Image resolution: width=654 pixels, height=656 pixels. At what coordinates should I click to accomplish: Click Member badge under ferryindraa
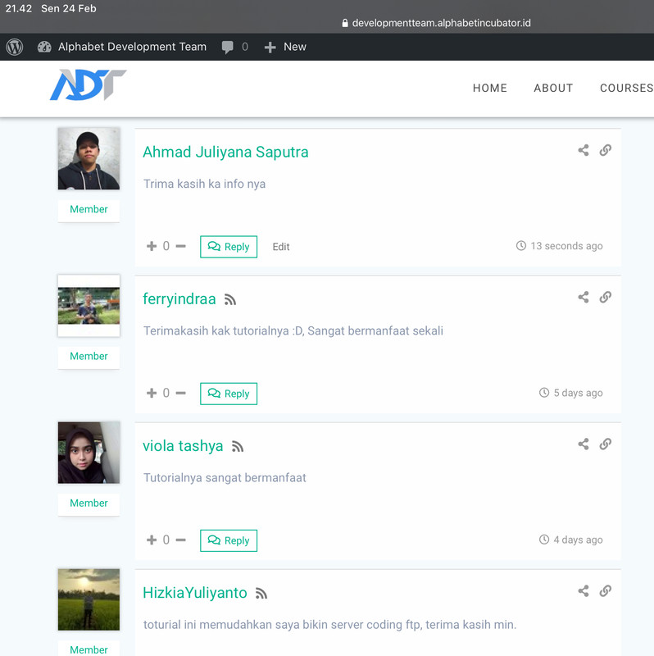[89, 357]
